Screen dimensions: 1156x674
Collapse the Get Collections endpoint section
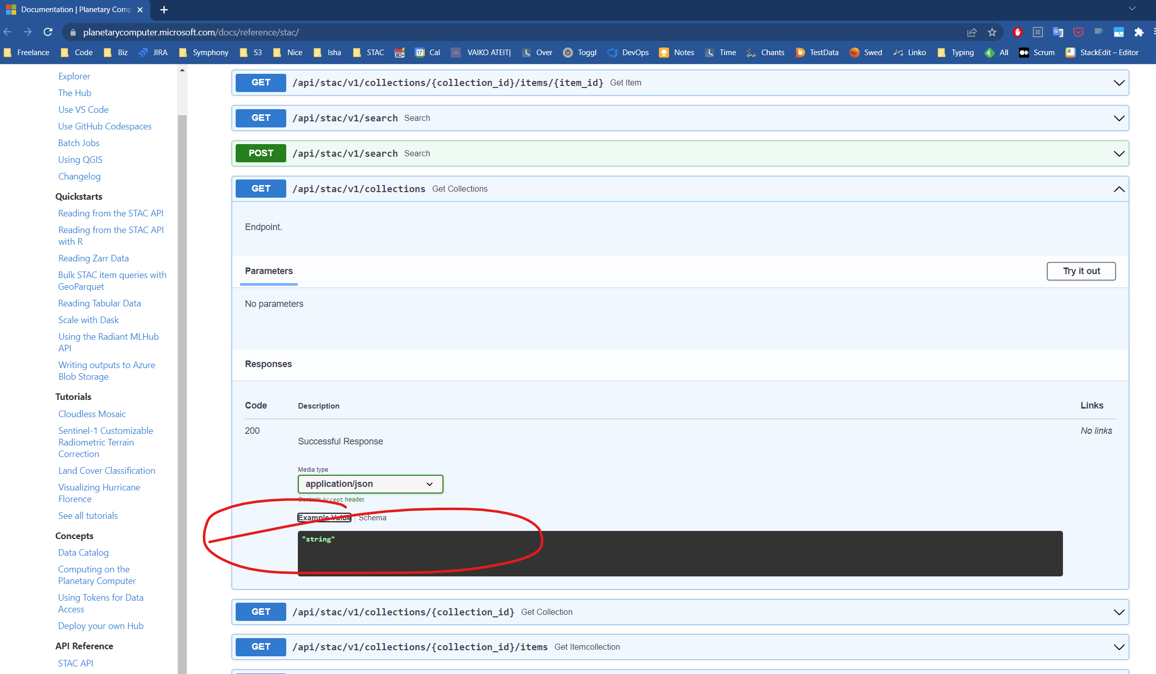pos(1119,189)
